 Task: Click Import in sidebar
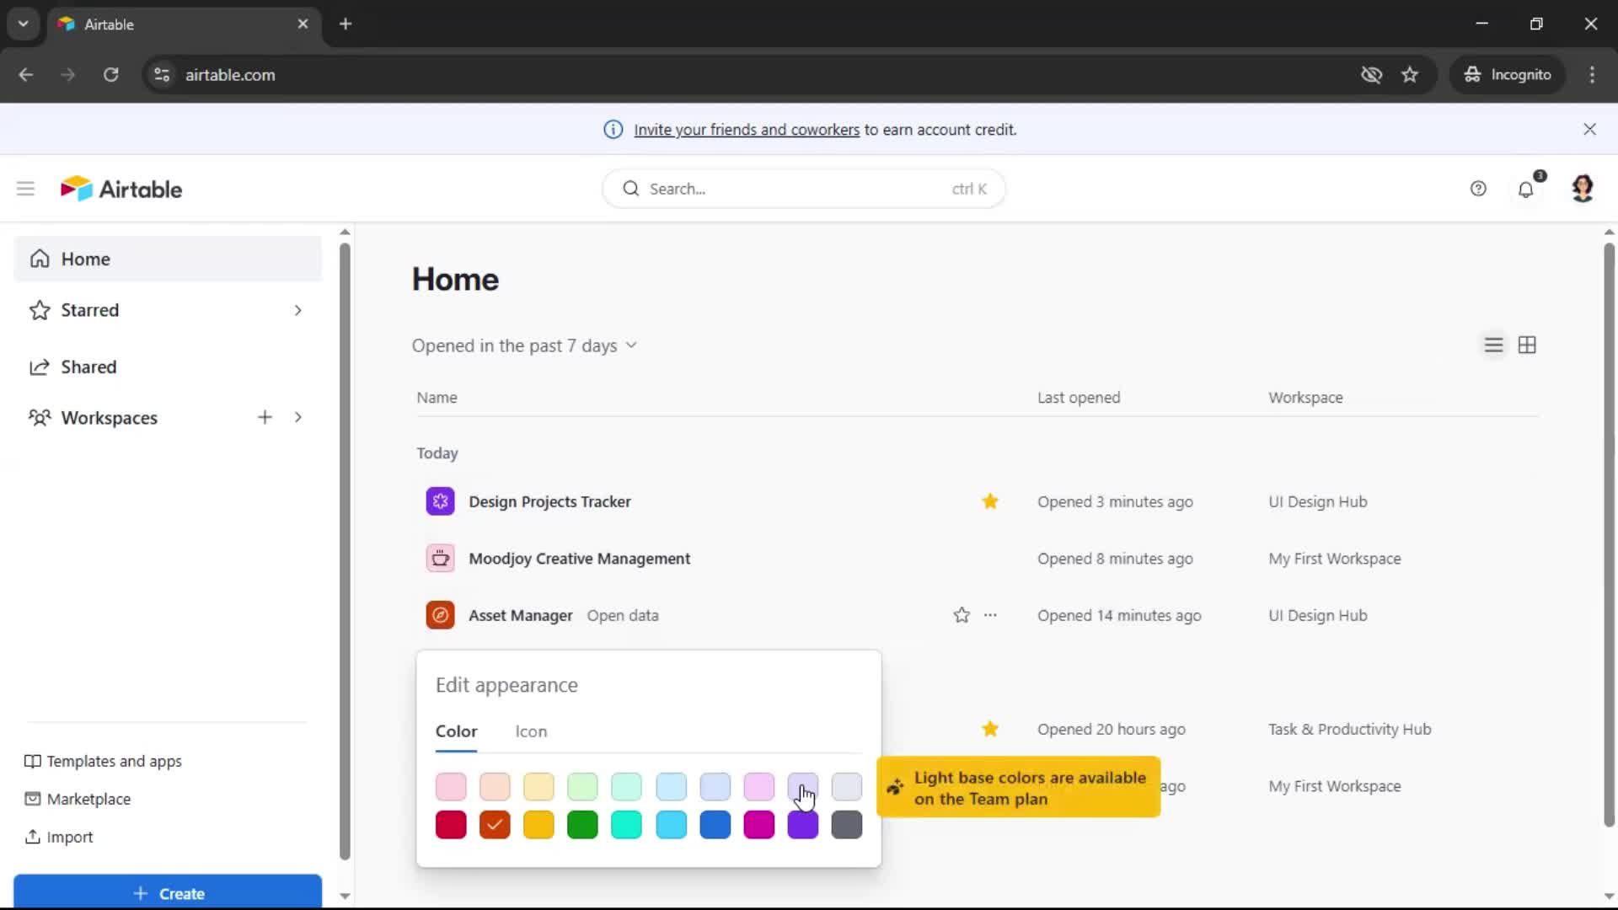click(x=59, y=837)
